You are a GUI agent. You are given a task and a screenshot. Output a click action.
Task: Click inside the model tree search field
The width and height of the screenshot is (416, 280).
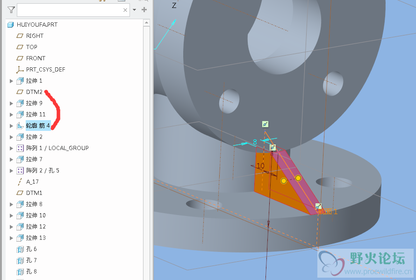pyautogui.click(x=70, y=10)
